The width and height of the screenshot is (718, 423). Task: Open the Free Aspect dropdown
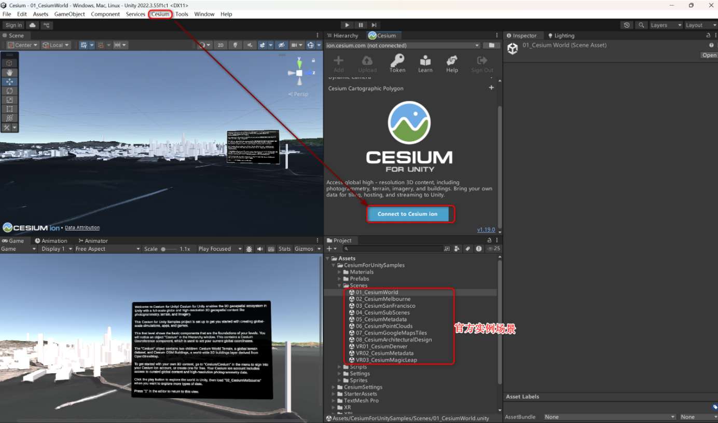point(107,249)
